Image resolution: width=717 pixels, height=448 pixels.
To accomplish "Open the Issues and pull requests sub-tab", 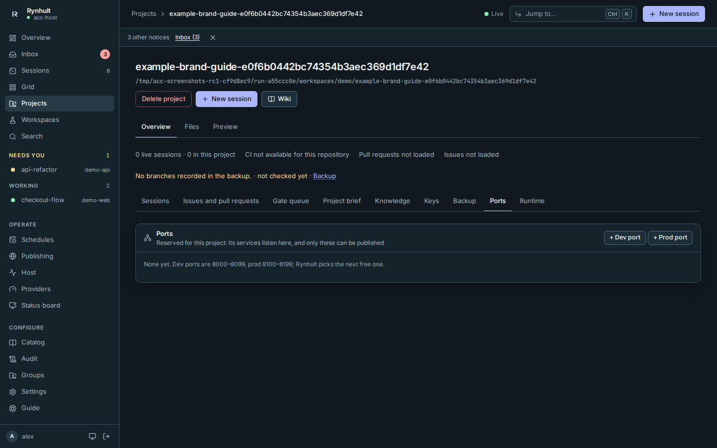I will tap(221, 201).
